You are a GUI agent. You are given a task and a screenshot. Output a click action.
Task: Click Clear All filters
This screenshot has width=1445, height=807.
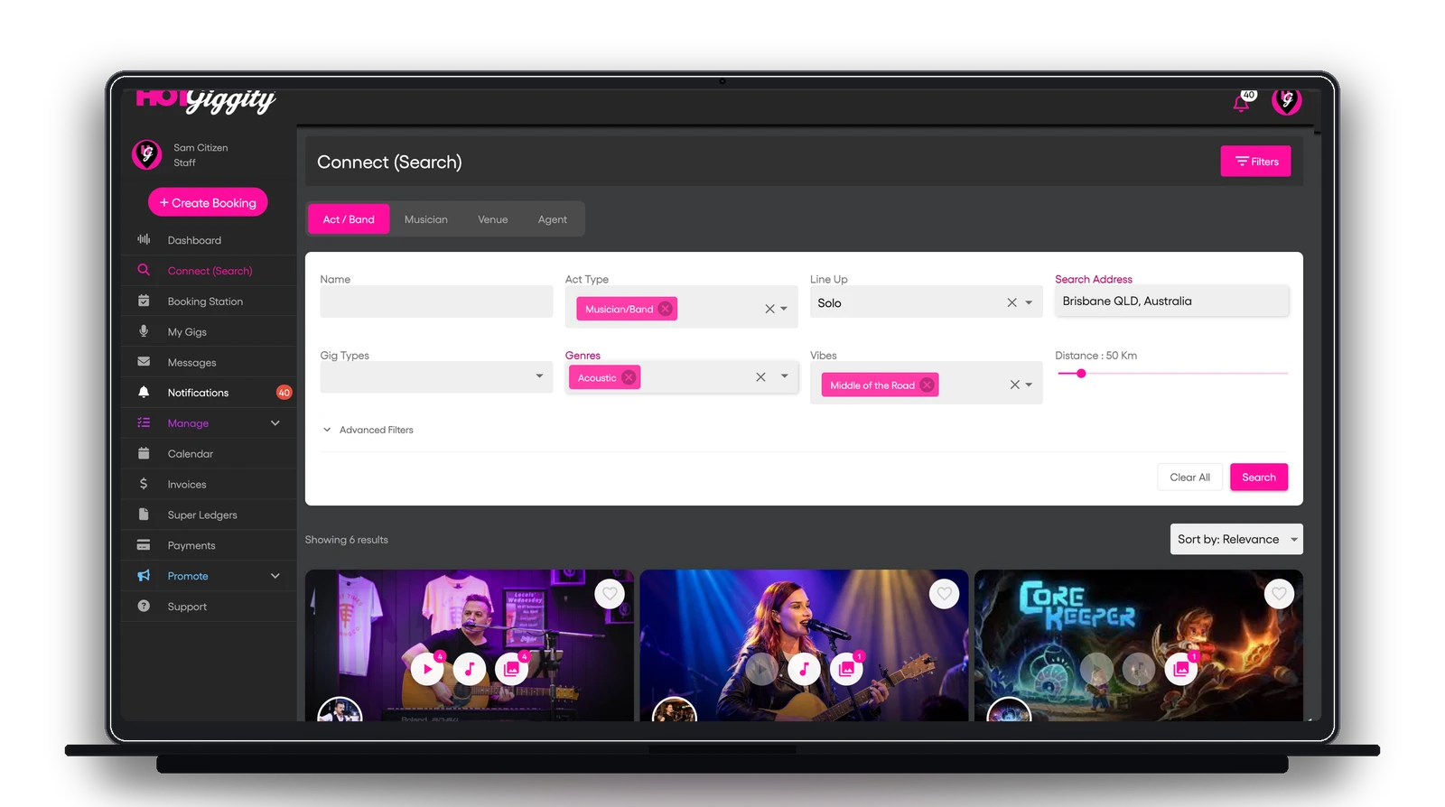[x=1190, y=478]
